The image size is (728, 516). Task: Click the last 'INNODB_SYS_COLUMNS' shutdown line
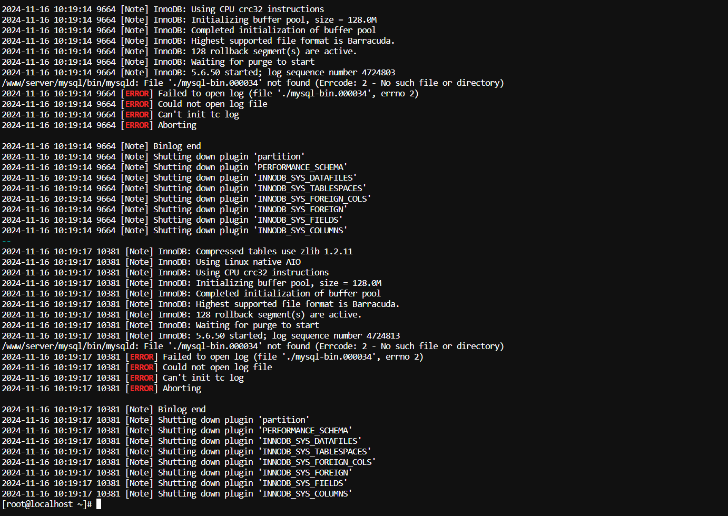tap(177, 494)
